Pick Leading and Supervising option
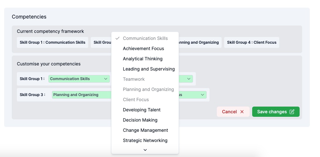The height and width of the screenshot is (157, 320). pos(149,69)
